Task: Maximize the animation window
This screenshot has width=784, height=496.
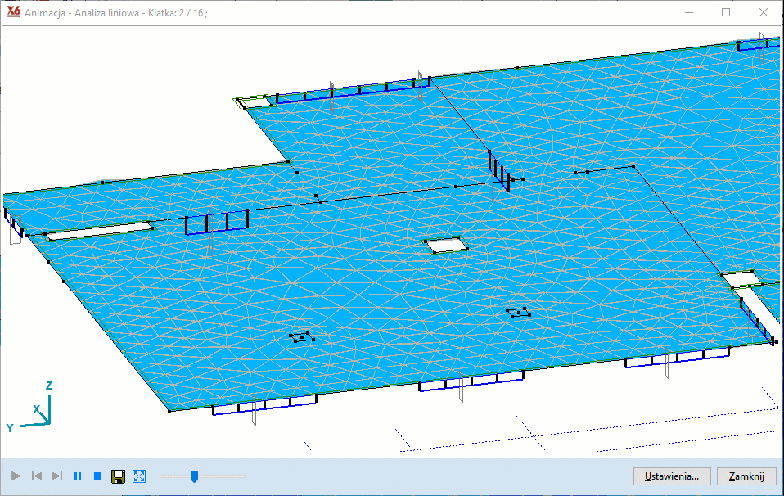Action: (725, 13)
